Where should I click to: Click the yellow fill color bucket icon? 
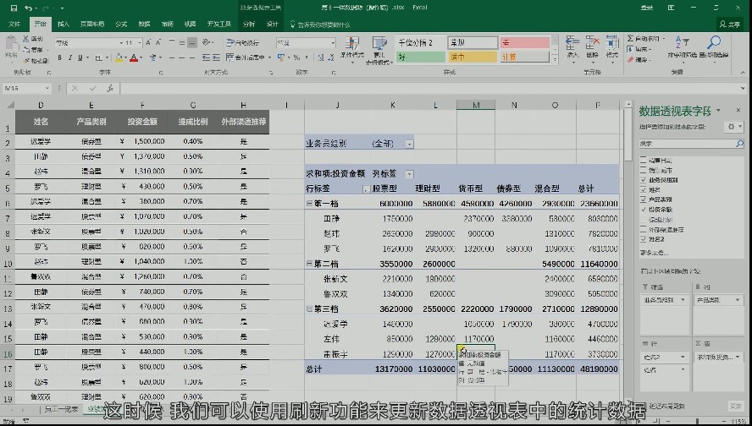tap(119, 58)
